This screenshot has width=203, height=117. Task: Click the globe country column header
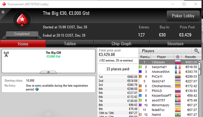tap(177, 57)
